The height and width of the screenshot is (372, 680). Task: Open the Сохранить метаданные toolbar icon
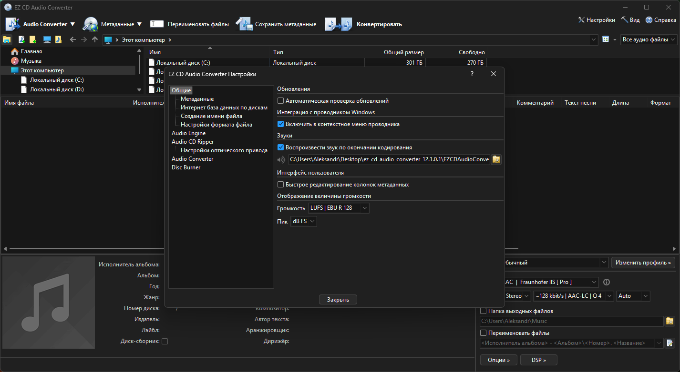click(244, 24)
